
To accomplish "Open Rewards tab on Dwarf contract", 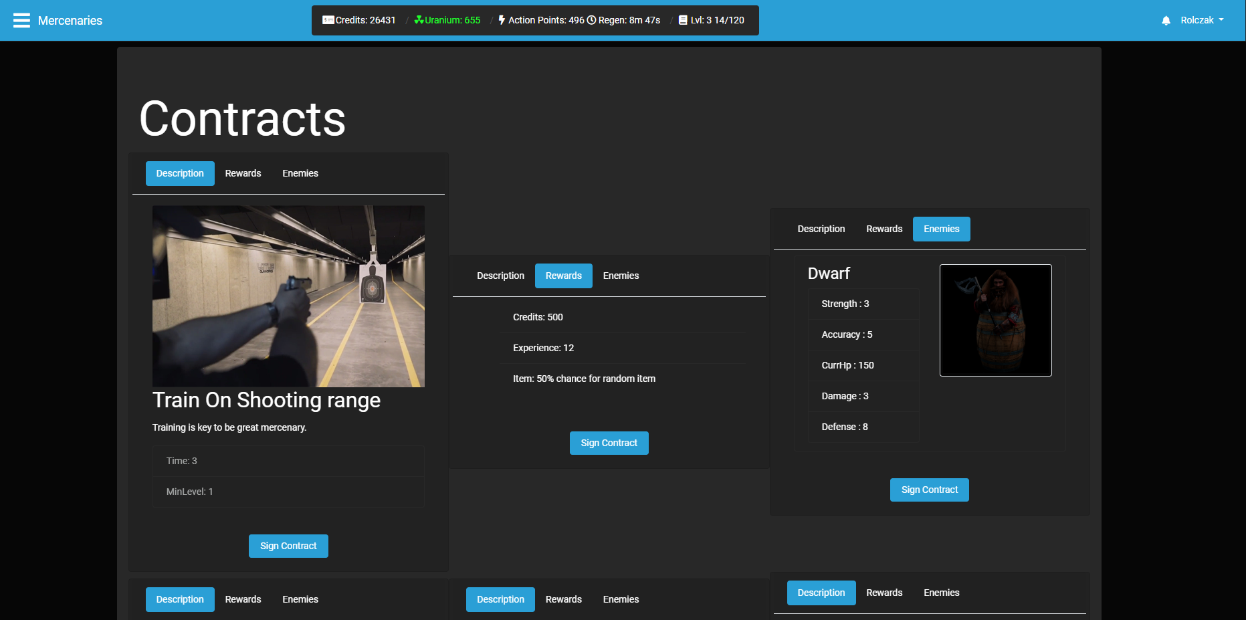I will (884, 229).
